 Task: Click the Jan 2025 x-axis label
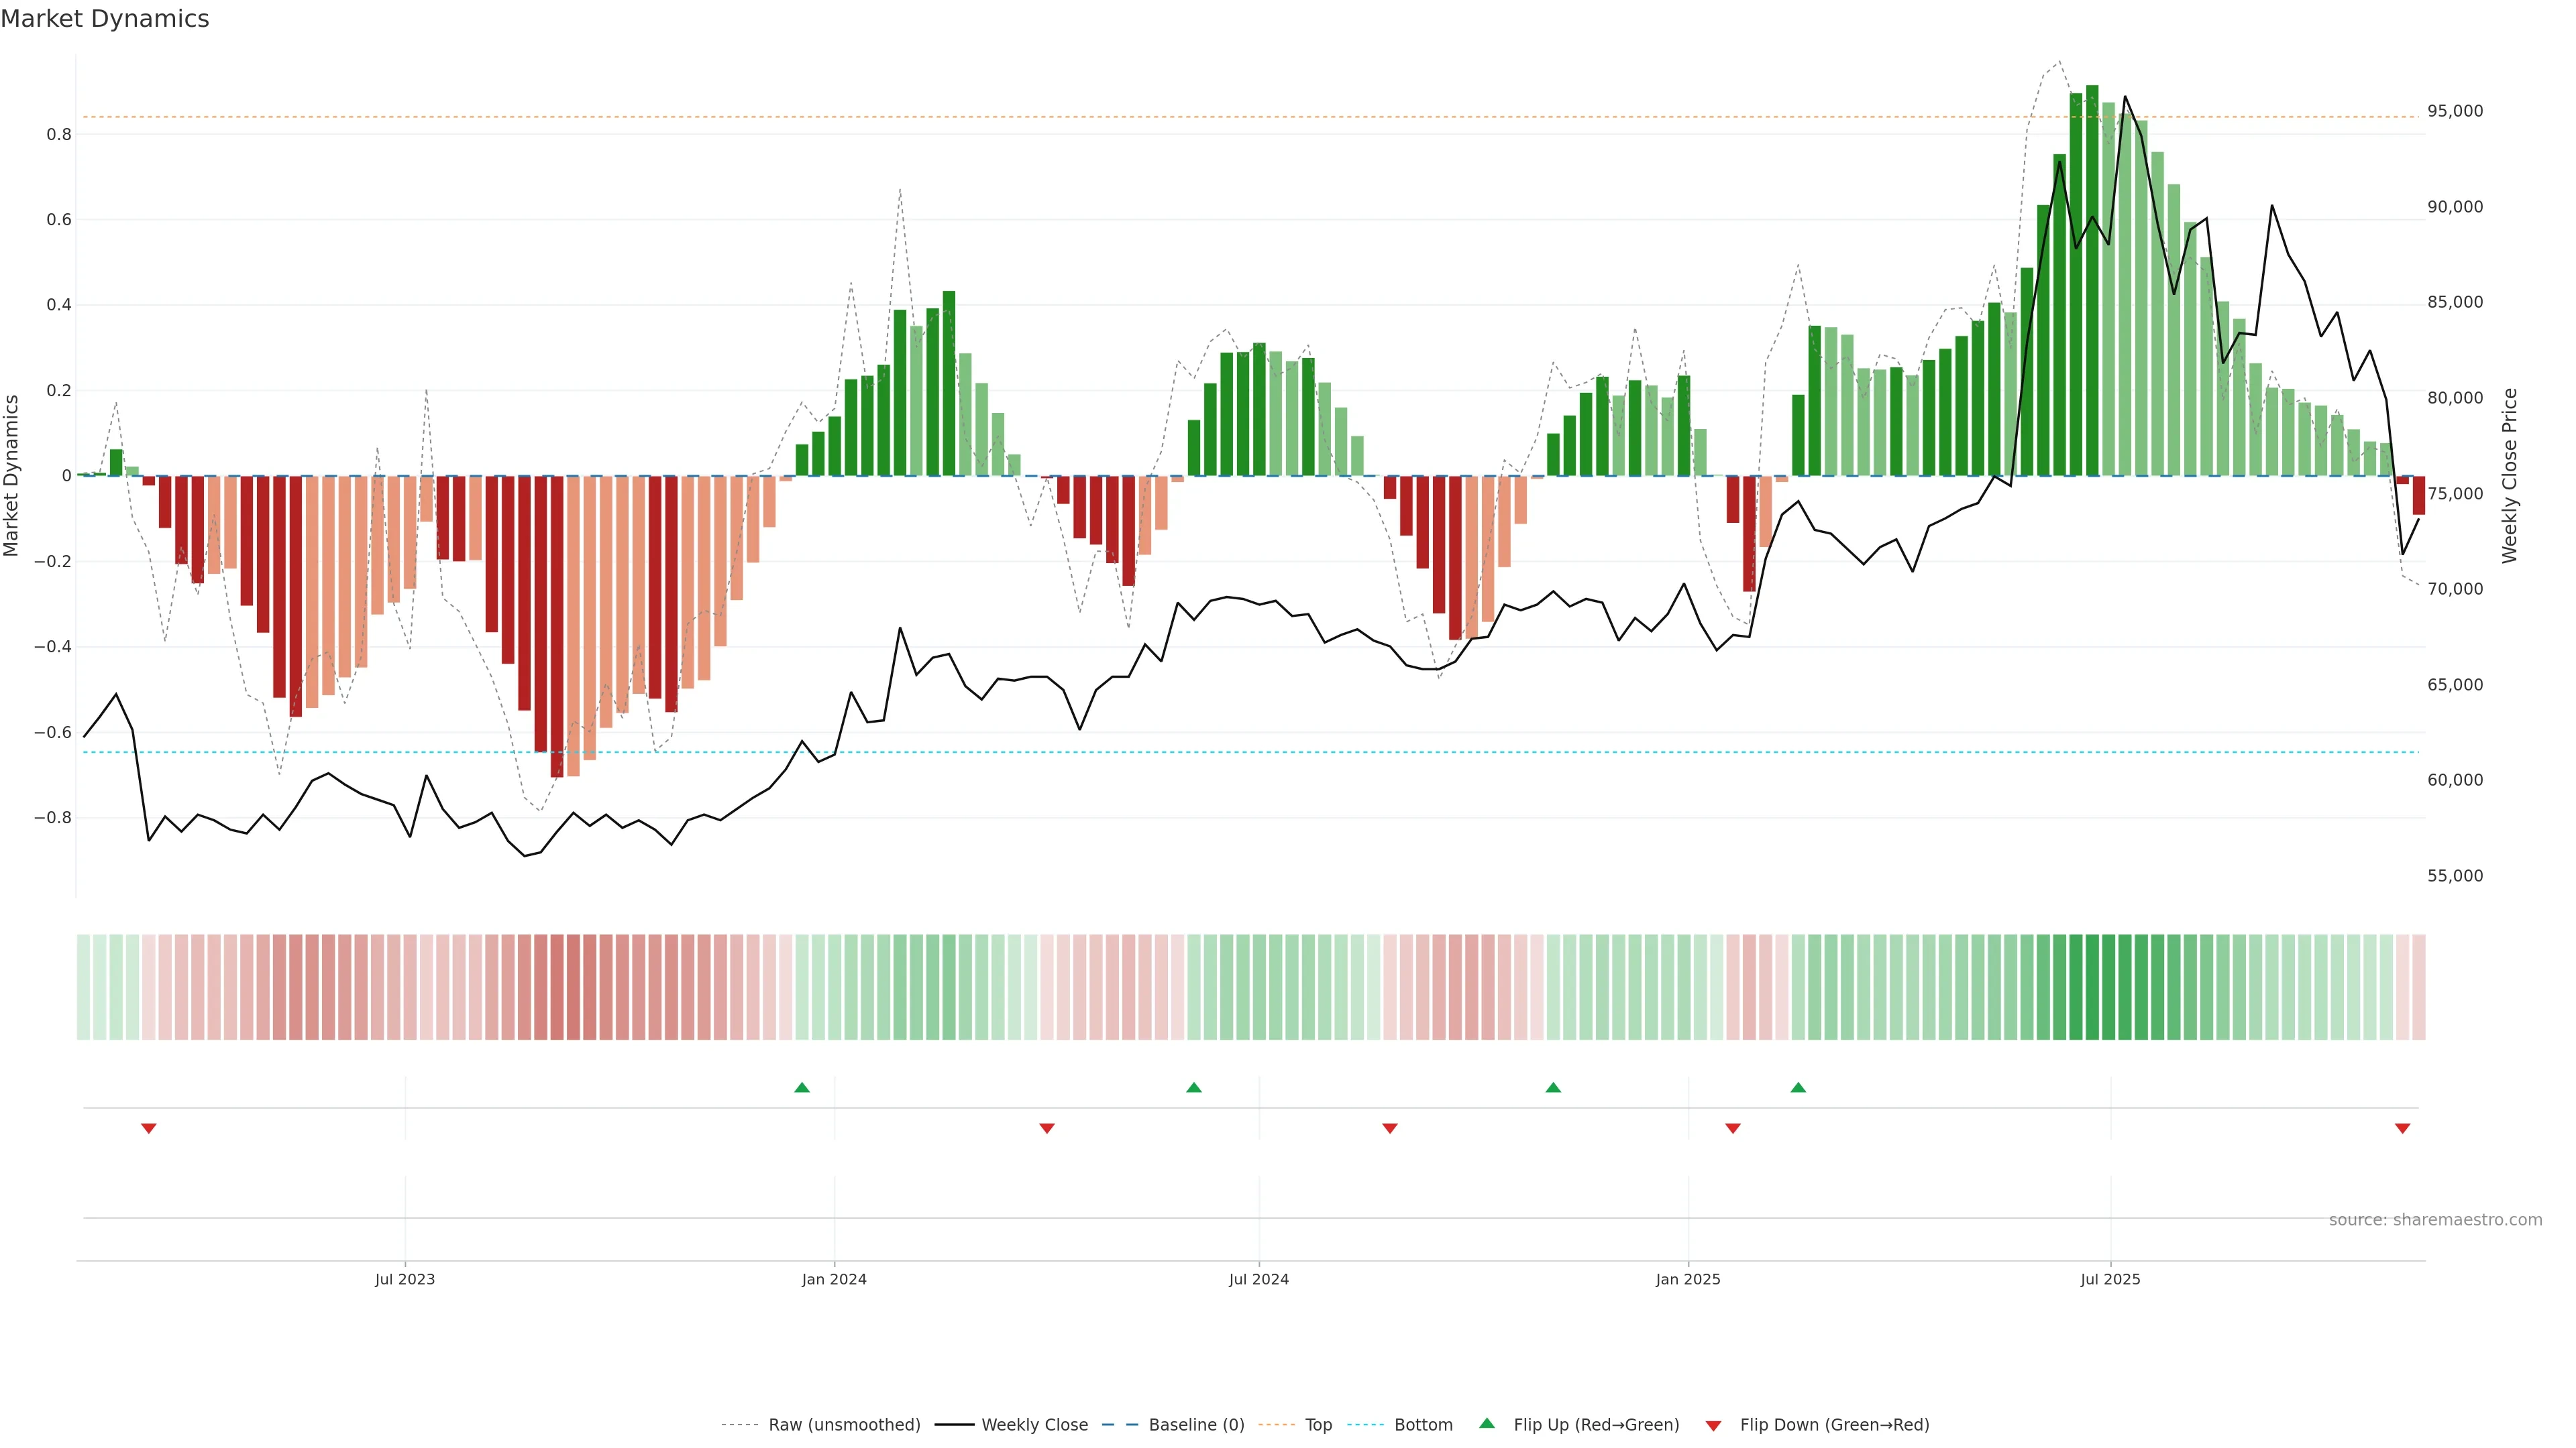coord(1687,1279)
